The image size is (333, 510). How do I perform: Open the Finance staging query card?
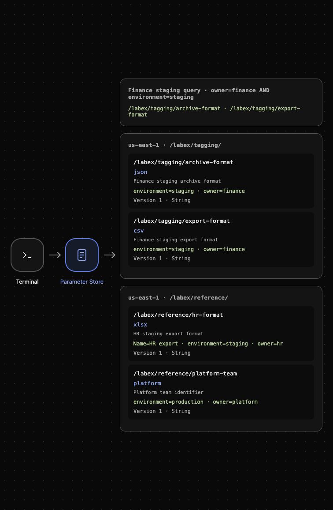pyautogui.click(x=221, y=102)
